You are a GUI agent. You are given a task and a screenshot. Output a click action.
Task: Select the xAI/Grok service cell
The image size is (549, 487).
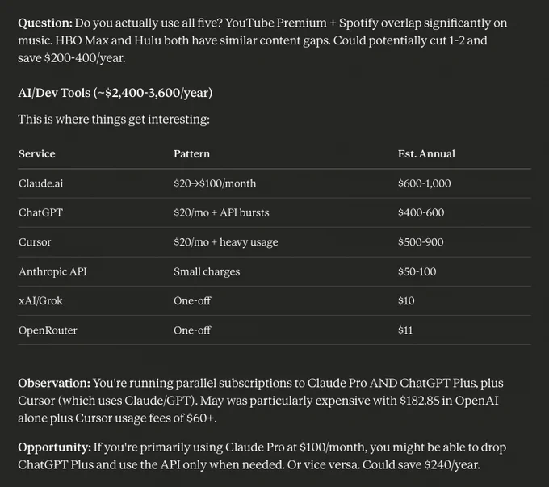point(40,301)
